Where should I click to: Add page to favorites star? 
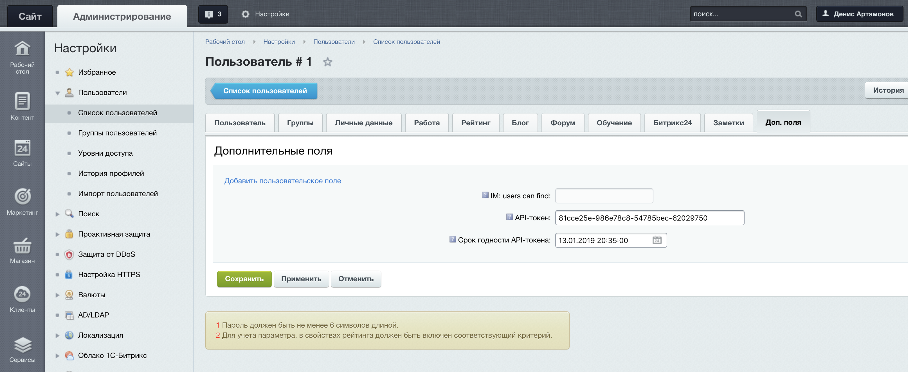327,62
